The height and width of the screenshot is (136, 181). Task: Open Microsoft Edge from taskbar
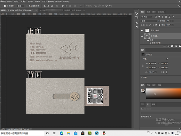(x=61, y=133)
